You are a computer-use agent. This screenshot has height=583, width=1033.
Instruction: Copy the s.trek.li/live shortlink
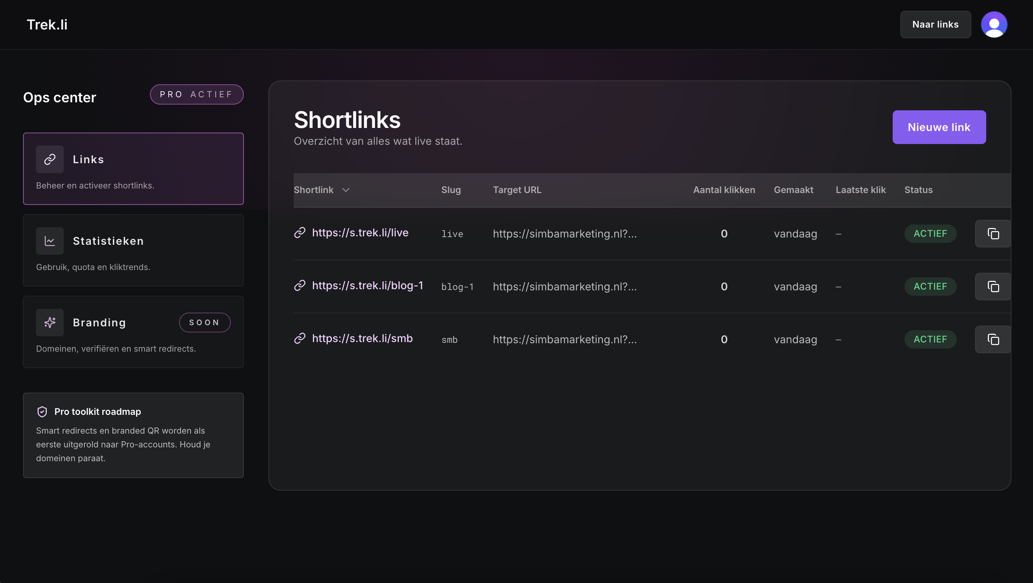point(992,234)
